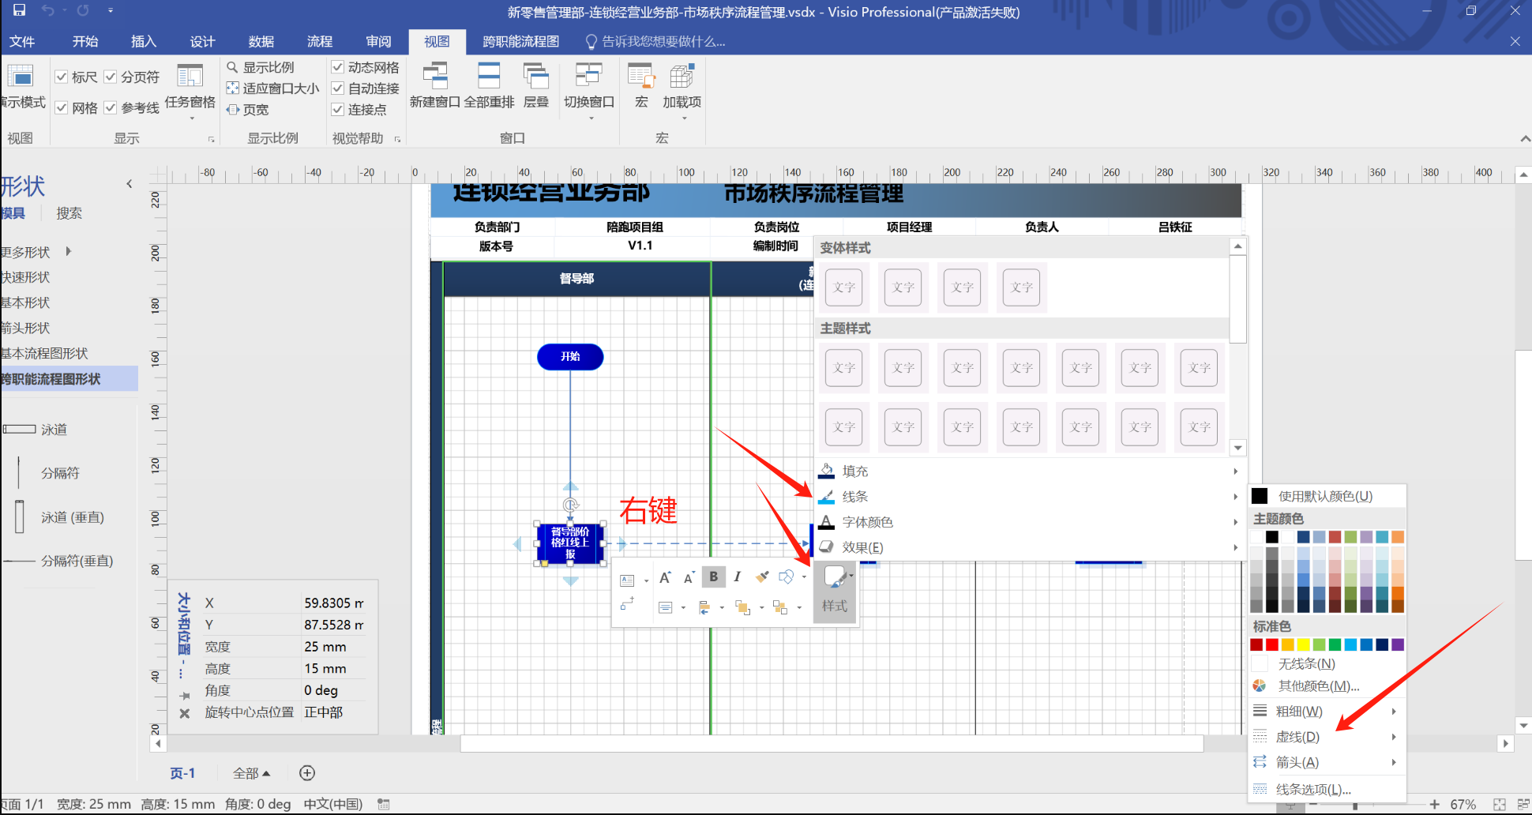Toggle the Grid (网格) checkbox
Viewport: 1532px width, 815px height.
tap(61, 107)
